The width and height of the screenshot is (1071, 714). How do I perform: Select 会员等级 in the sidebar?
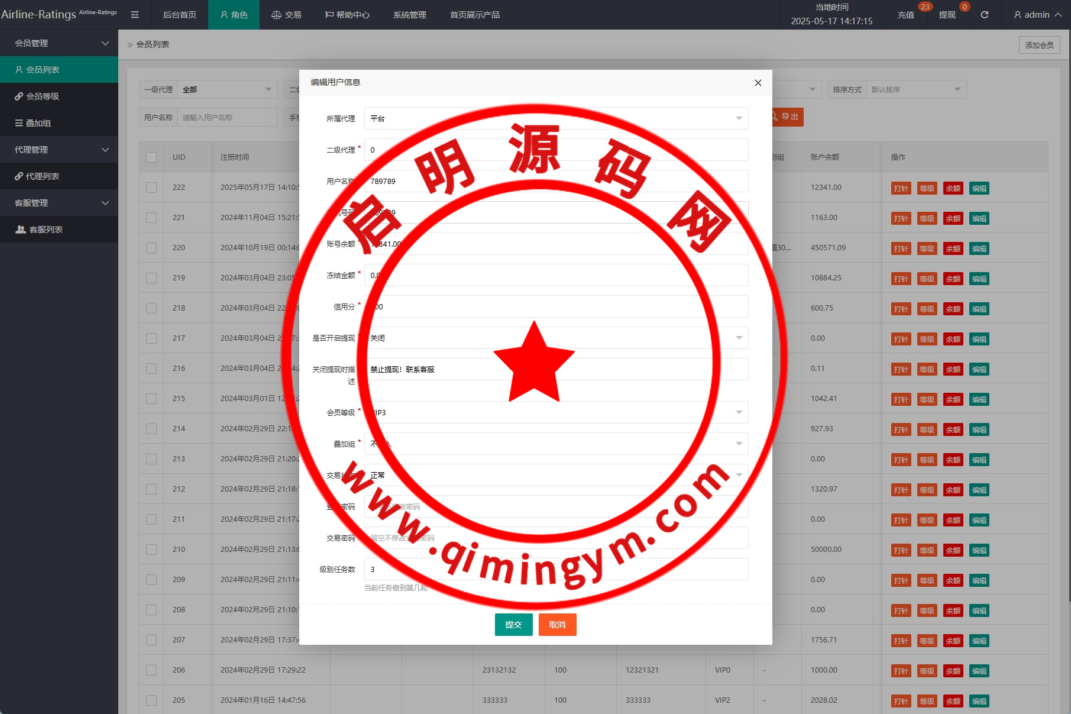[43, 96]
